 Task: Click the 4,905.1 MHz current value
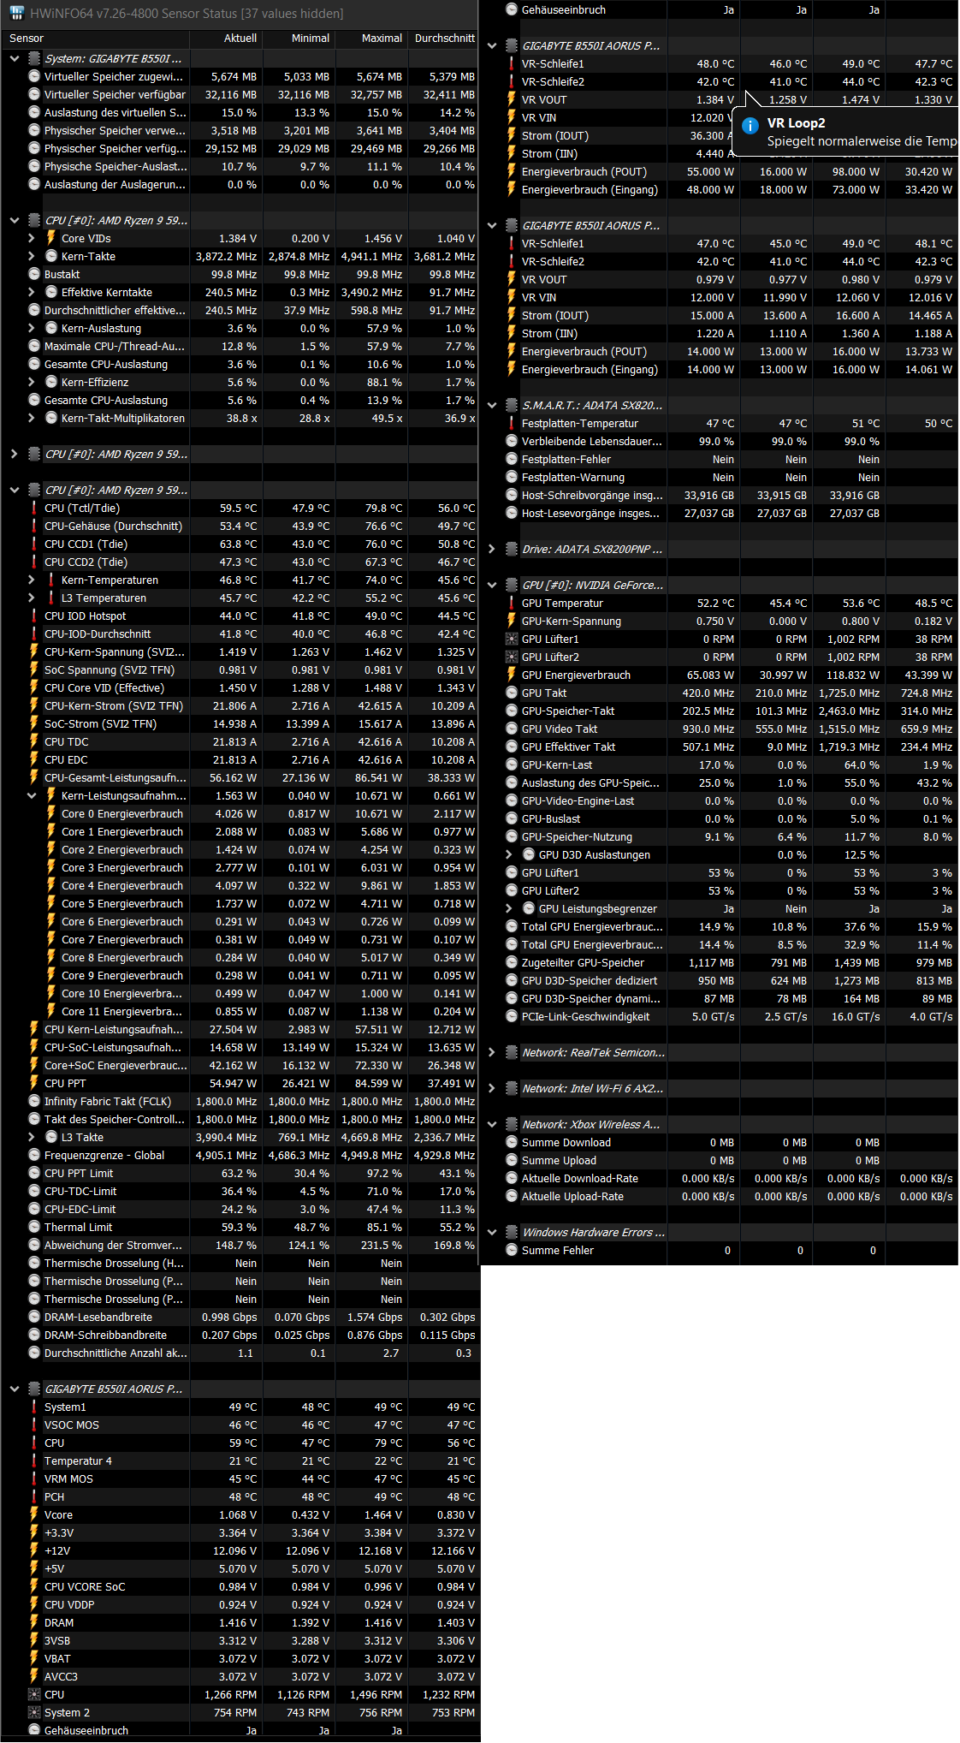(226, 1155)
